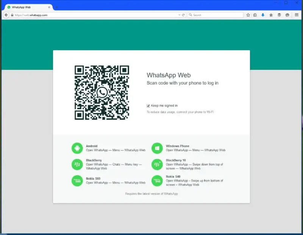Click the "Nokia S60" heading text
The height and width of the screenshot is (235, 303).
(x=93, y=178)
